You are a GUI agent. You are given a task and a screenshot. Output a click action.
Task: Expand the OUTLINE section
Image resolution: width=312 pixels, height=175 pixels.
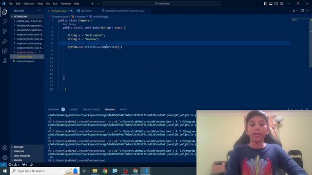27,147
